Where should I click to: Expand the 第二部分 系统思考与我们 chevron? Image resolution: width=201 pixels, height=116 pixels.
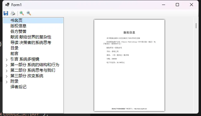click(x=7, y=71)
